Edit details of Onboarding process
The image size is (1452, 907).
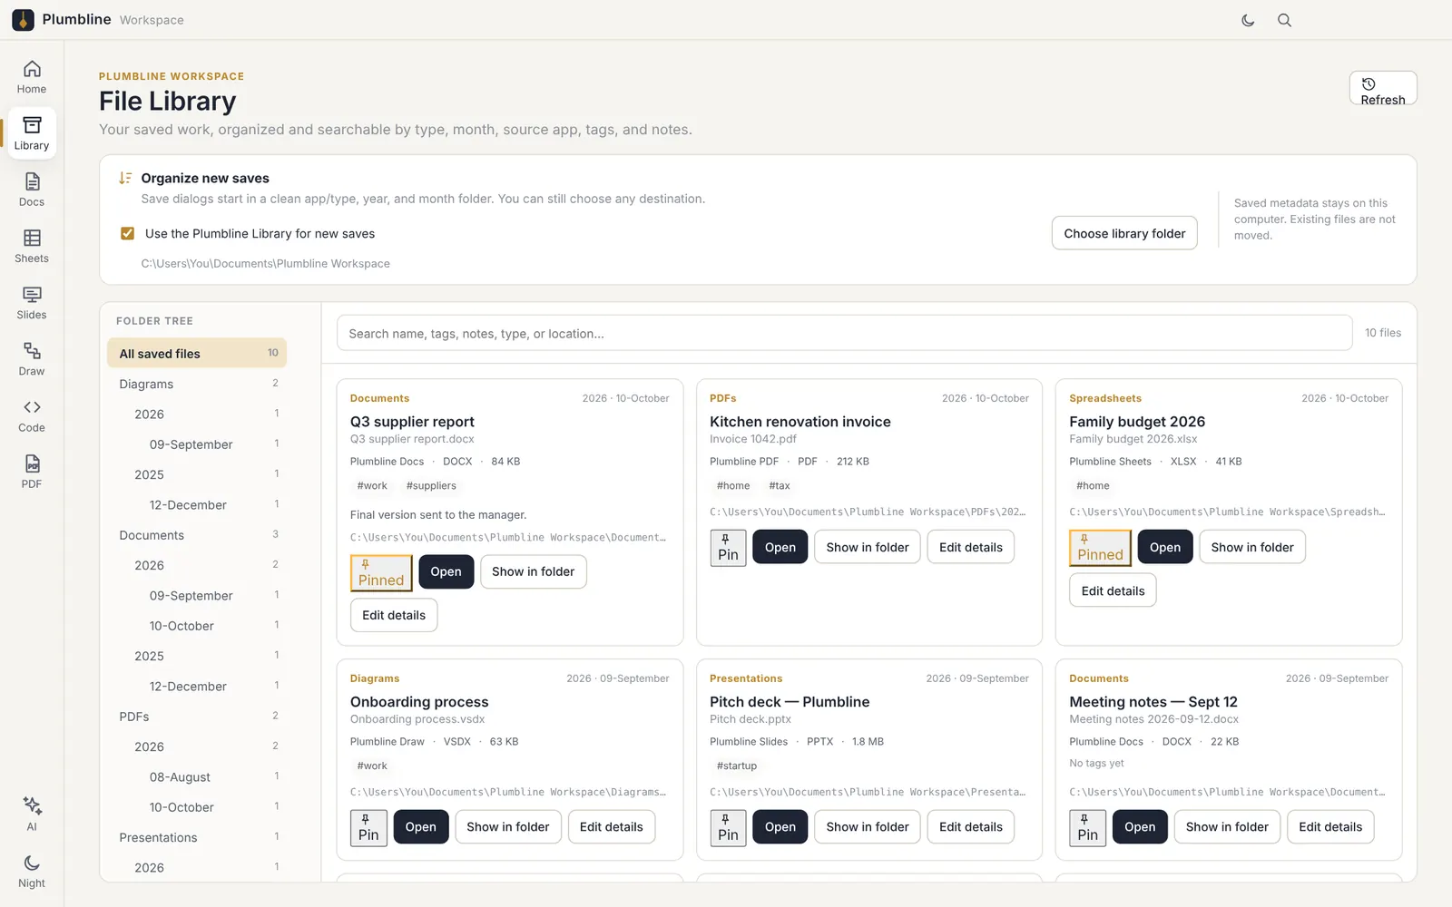(x=611, y=827)
